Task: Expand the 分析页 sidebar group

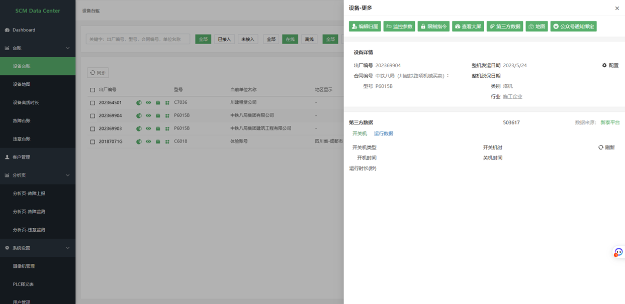Action: (38, 175)
